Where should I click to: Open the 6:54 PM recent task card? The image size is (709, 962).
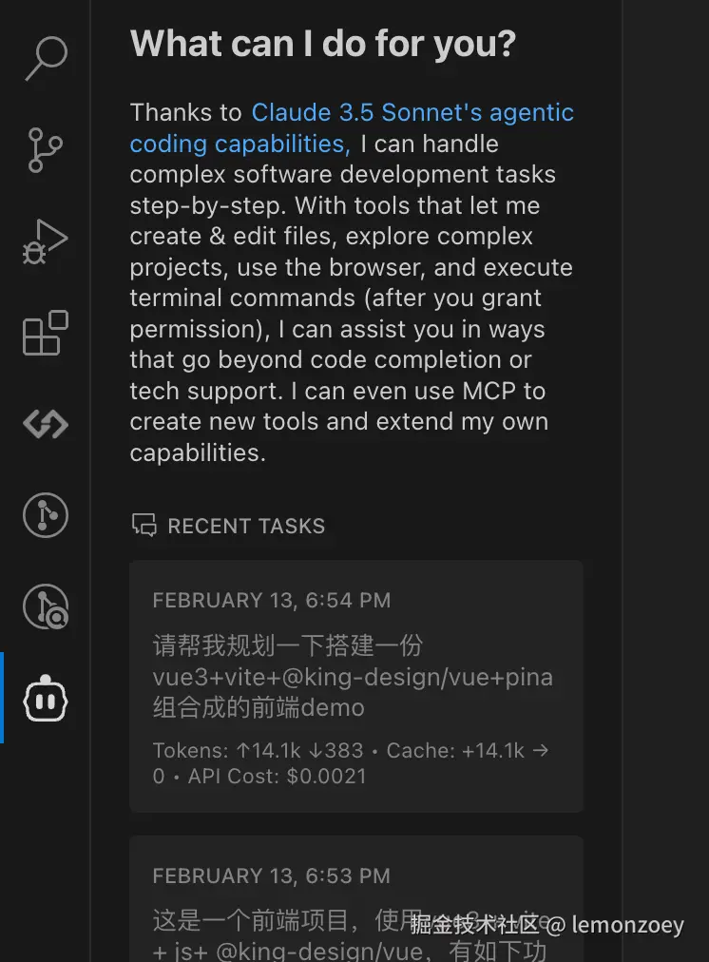coord(355,685)
